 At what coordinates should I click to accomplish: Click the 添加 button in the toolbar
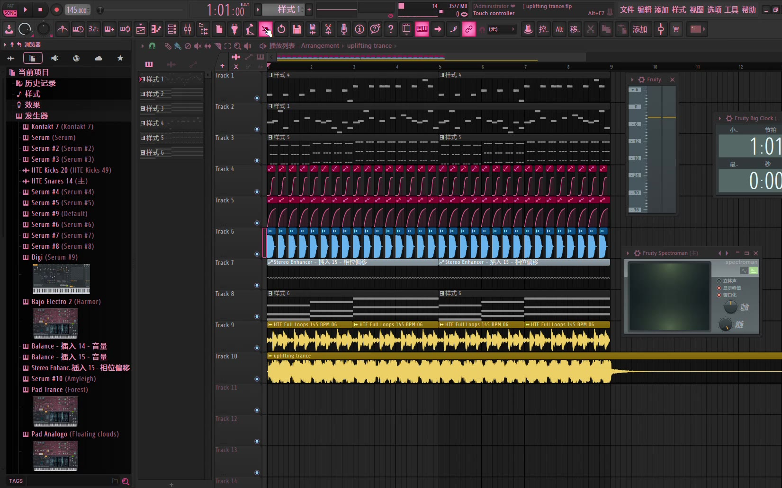click(639, 29)
